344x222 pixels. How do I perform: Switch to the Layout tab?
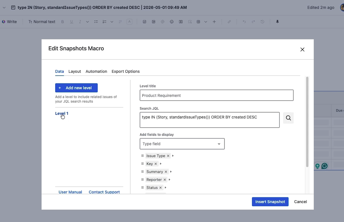tap(75, 71)
